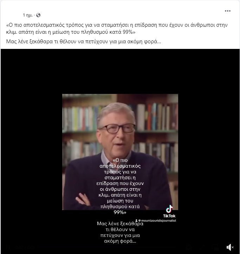This screenshot has width=240, height=254.
Task: Open the '1 ημ.' post timestamp
Action: (28, 15)
